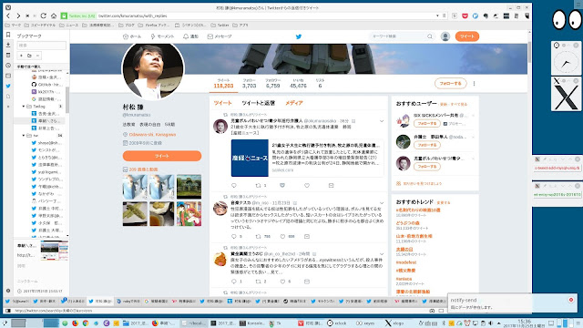Send the 産経ニュース tweet by direct message
The height and width of the screenshot is (328, 583).
[x=331, y=185]
